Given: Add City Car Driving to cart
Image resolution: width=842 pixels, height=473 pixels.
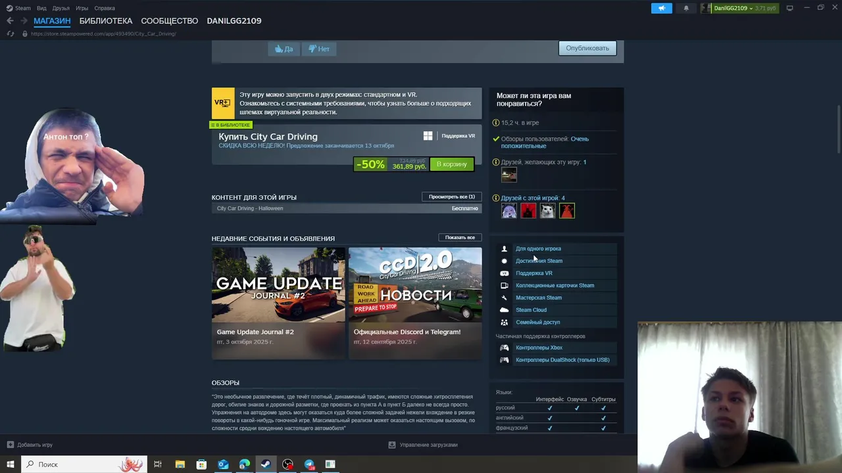Looking at the screenshot, I should click(x=452, y=164).
